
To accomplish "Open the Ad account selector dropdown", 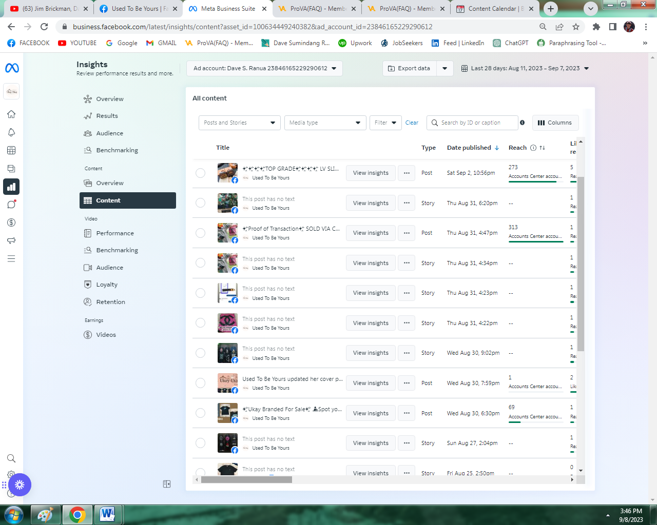I will coord(264,68).
